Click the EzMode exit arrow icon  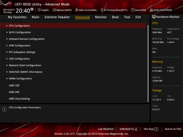pos(135,129)
